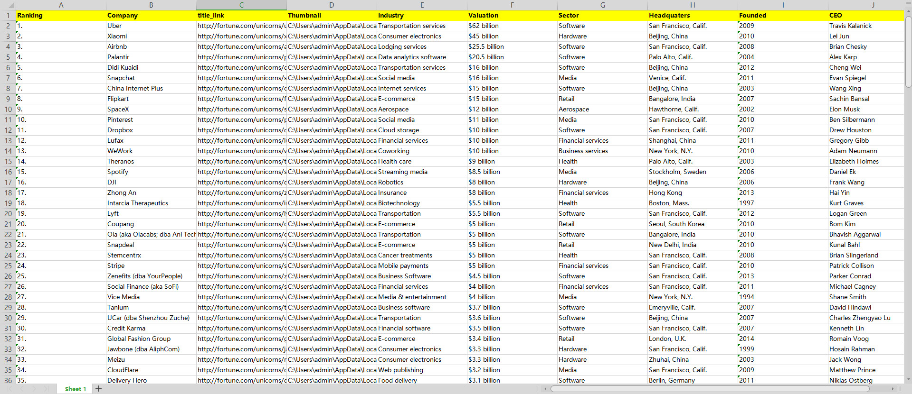
Task: Click the $20.5 billion valuation cell
Action: pos(512,57)
